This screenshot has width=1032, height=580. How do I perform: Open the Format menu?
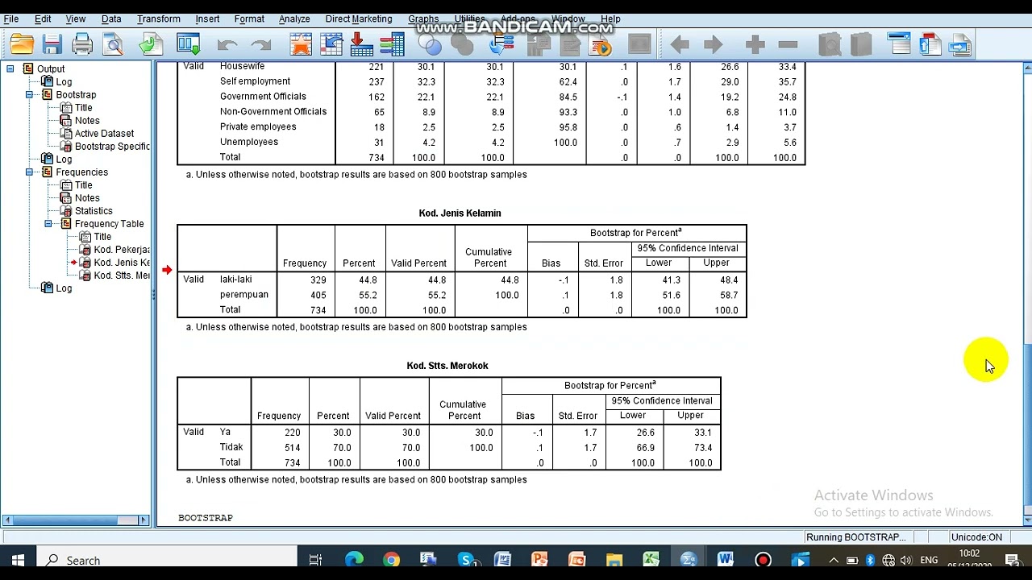point(249,19)
